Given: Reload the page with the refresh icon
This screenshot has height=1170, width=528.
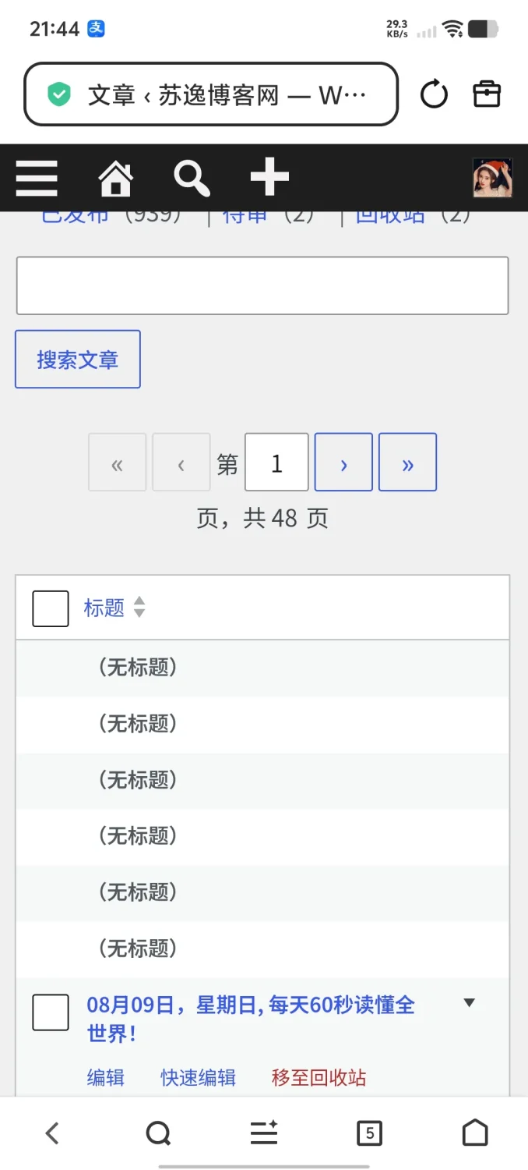Looking at the screenshot, I should [434, 94].
